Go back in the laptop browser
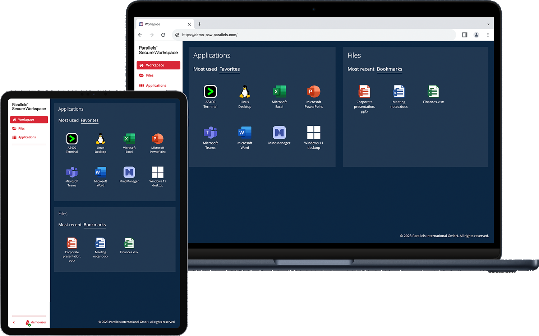The width and height of the screenshot is (539, 336). (140, 35)
